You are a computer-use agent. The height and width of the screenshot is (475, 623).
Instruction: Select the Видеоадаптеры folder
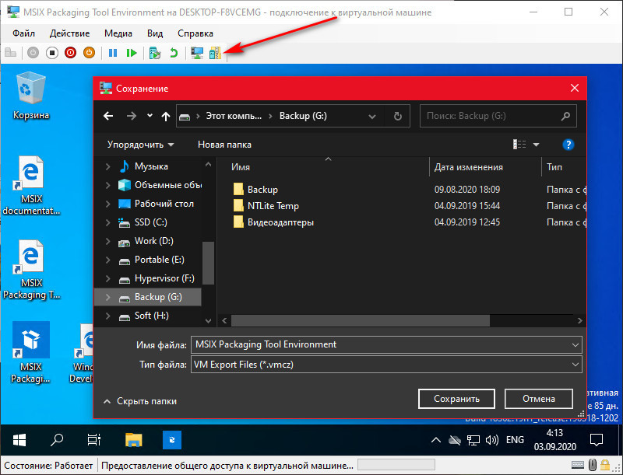pyautogui.click(x=274, y=222)
